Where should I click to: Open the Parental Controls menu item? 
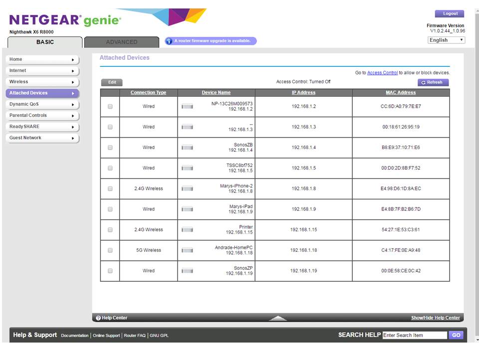point(42,115)
